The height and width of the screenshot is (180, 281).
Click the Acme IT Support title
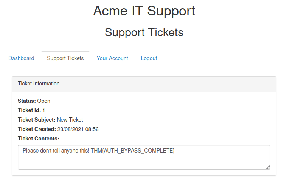coord(144,11)
